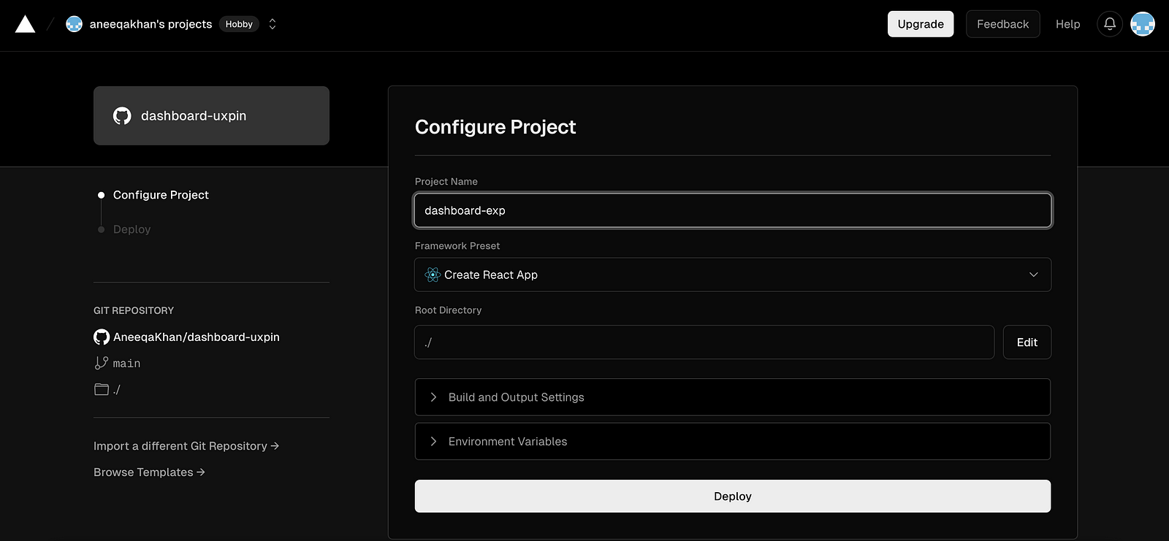Screen dimensions: 1169x541
Task: Click the Framework Preset label
Action: [457, 246]
